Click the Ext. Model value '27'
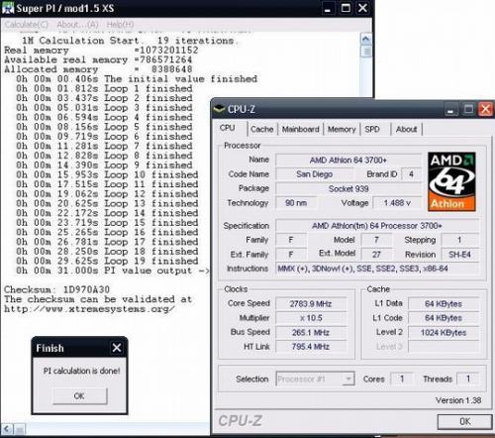The height and width of the screenshot is (438, 495). pos(376,255)
